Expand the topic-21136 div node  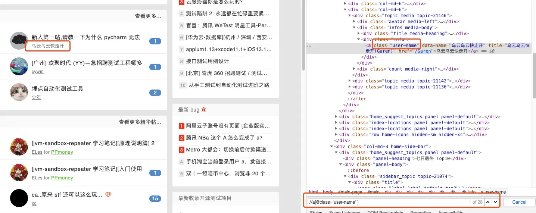(x=350, y=87)
